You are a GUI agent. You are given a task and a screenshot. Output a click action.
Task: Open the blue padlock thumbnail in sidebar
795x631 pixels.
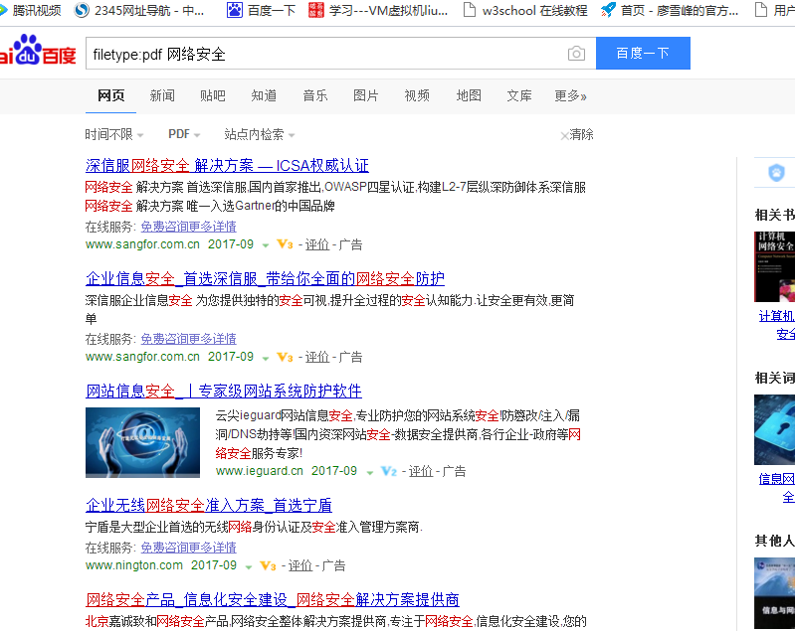pyautogui.click(x=774, y=430)
